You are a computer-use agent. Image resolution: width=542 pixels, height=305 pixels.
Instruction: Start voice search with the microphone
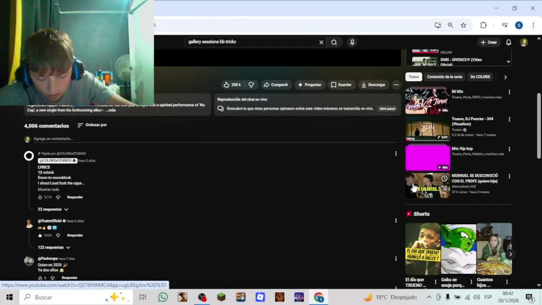pos(352,42)
